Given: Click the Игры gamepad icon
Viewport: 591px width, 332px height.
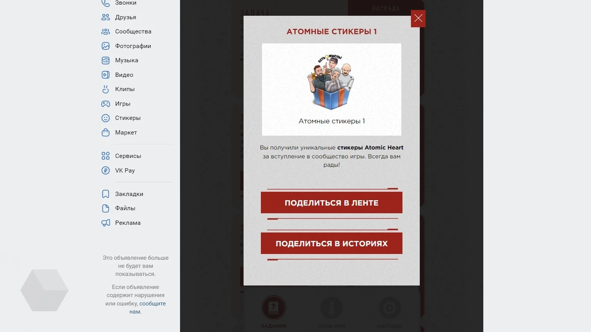Looking at the screenshot, I should (x=105, y=104).
